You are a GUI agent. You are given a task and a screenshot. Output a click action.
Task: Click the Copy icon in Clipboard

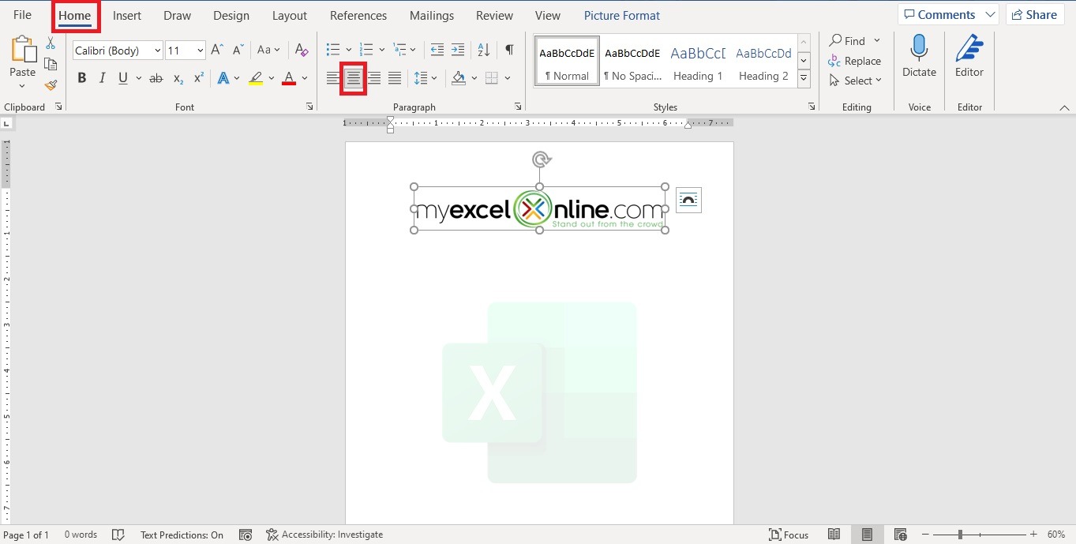coord(51,64)
